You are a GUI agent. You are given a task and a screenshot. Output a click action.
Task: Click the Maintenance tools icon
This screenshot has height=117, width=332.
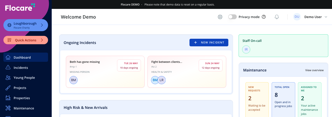[8, 108]
